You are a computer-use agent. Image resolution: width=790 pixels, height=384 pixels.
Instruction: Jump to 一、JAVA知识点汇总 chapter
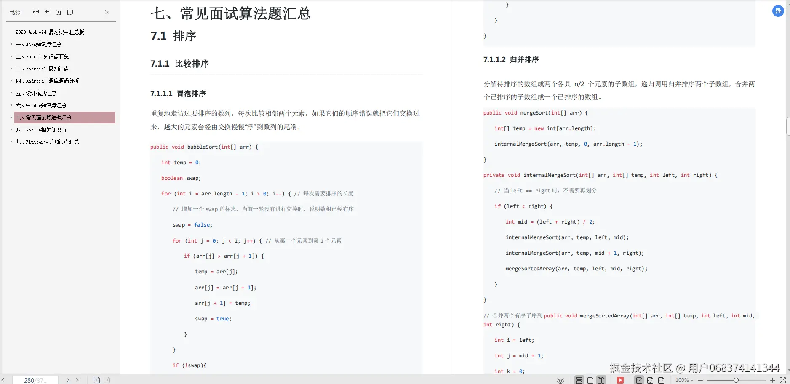coord(38,44)
